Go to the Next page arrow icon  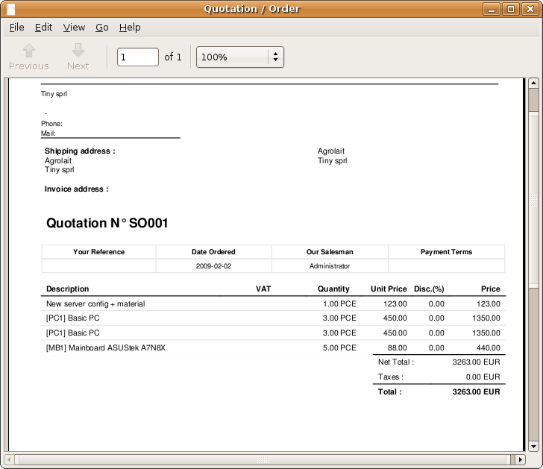[x=78, y=51]
